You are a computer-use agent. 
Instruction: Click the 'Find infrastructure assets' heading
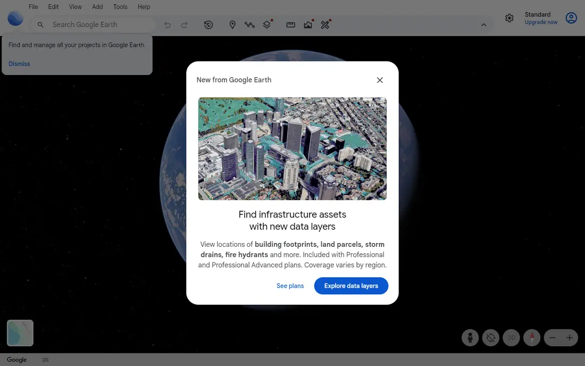click(292, 220)
